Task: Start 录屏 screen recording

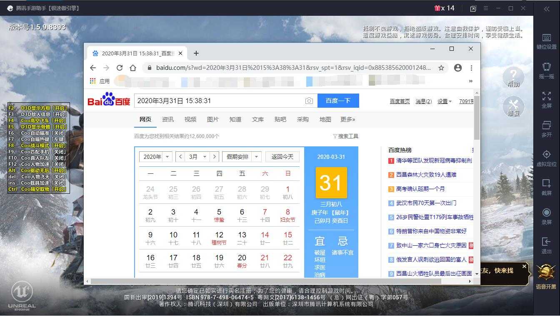Action: (x=546, y=217)
